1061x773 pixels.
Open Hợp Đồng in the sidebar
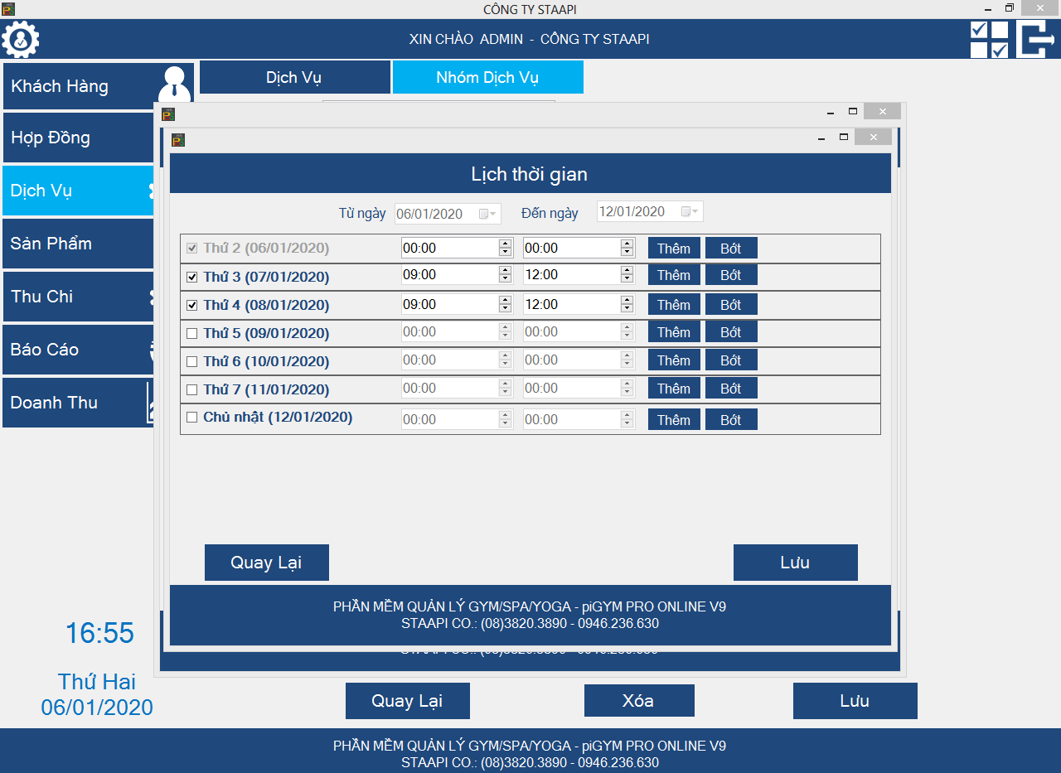point(78,138)
